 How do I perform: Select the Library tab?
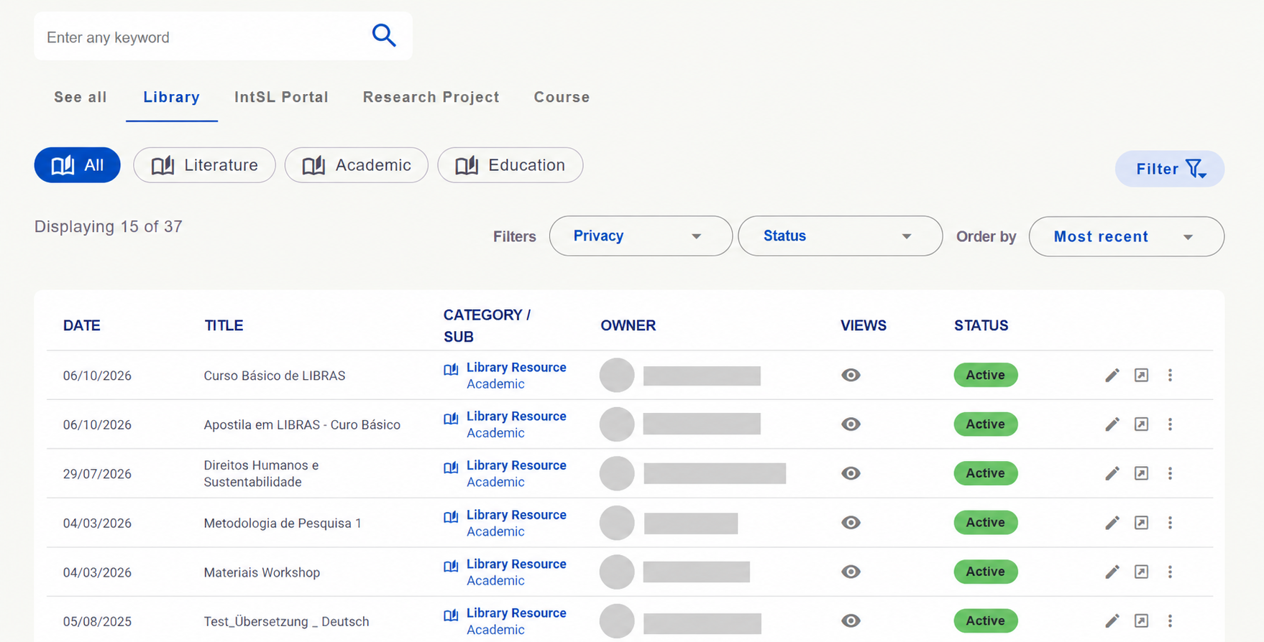[171, 97]
